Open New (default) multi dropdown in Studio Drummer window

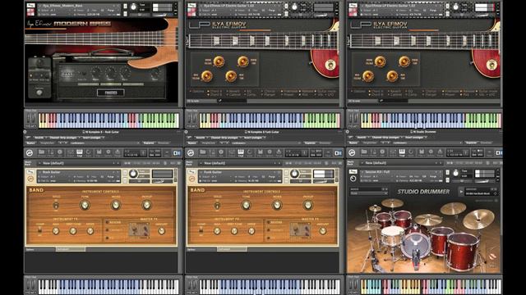coord(401,163)
